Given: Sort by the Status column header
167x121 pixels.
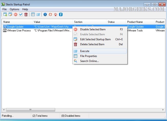Looking at the screenshot, I should pos(116,22).
